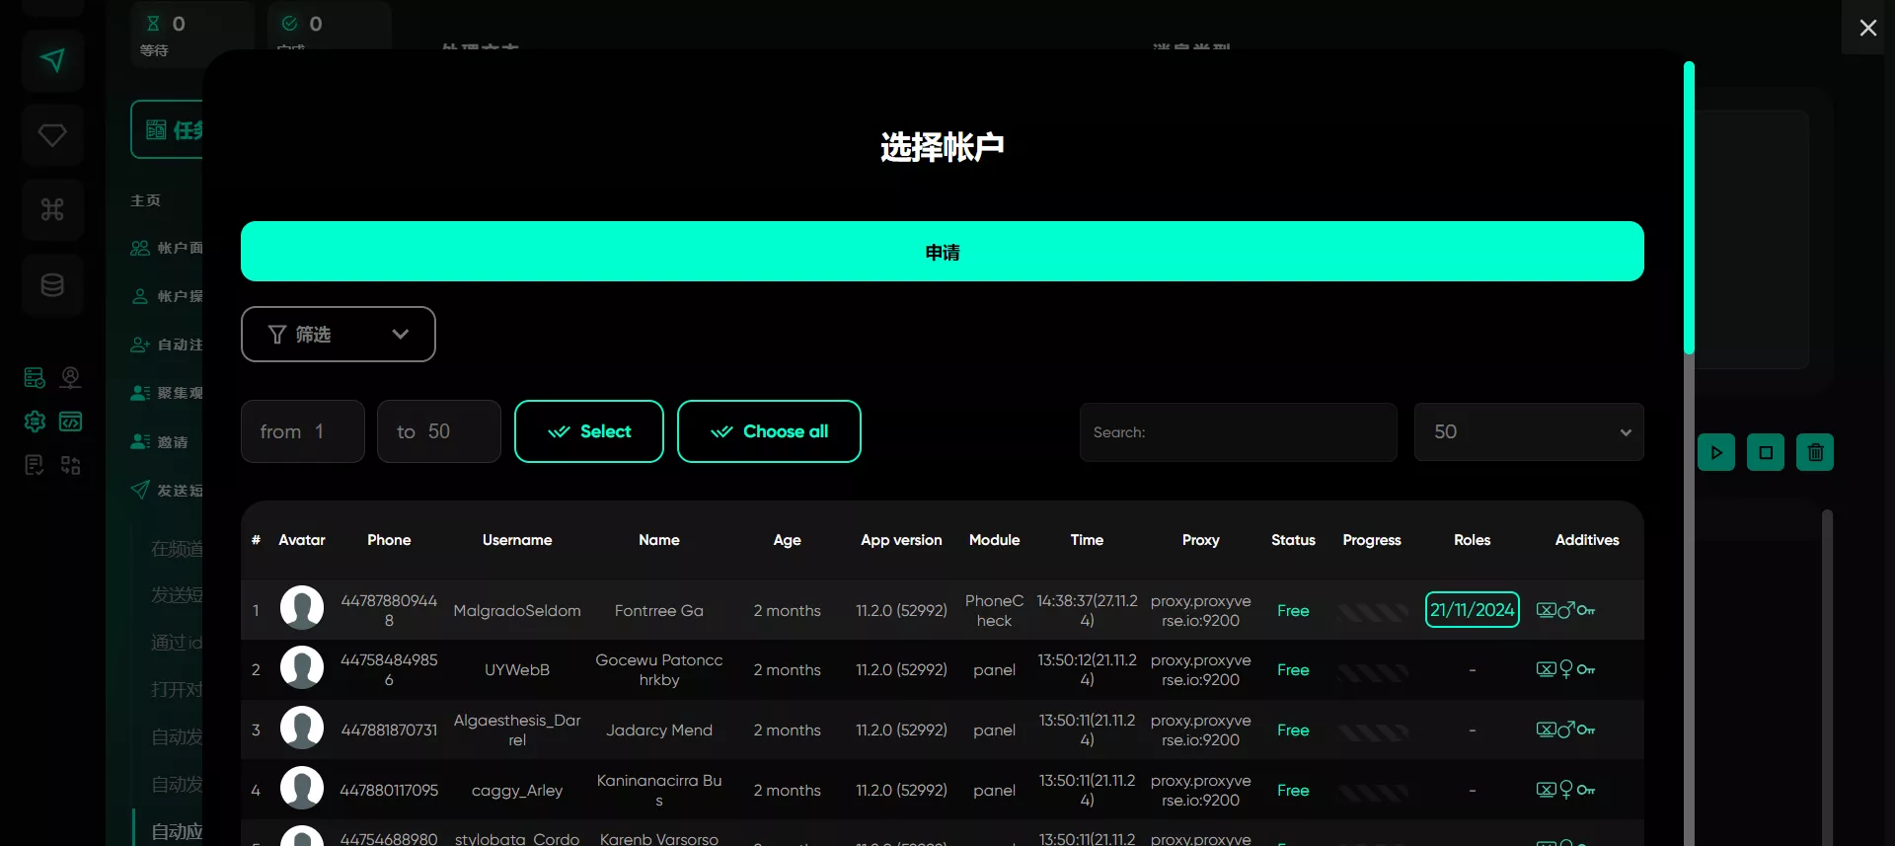Click the key icon in row 1
1895x846 pixels.
click(1586, 611)
